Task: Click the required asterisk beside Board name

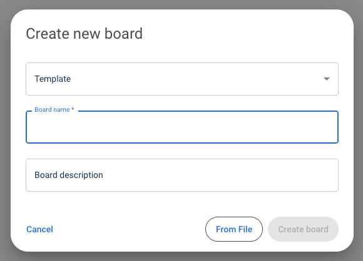Action: (73, 109)
